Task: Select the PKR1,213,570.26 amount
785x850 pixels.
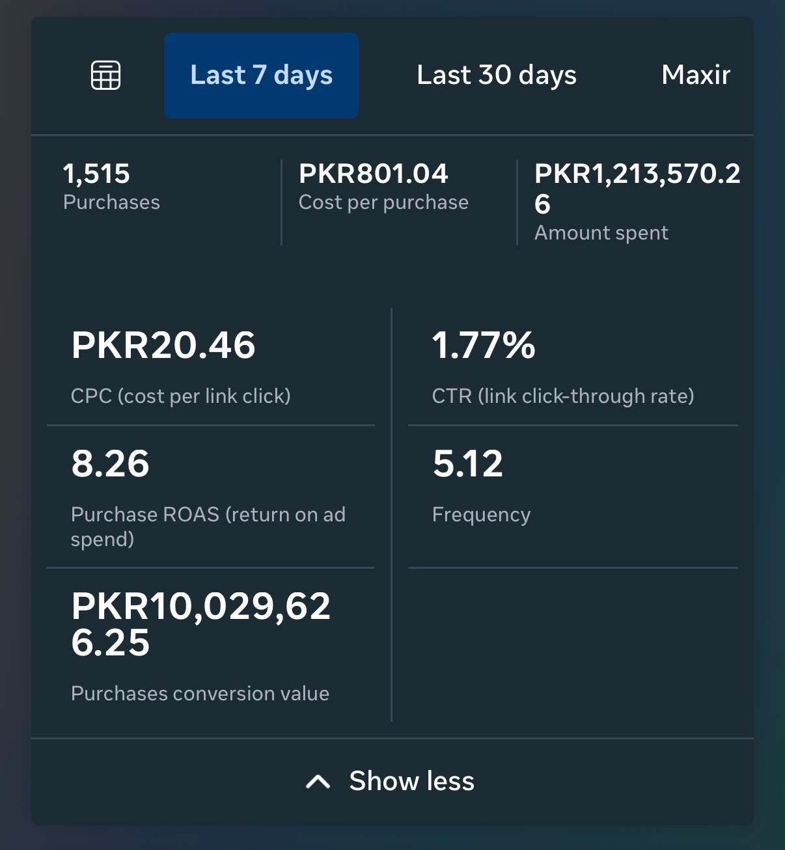Action: [x=637, y=189]
